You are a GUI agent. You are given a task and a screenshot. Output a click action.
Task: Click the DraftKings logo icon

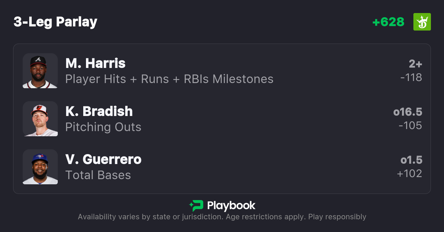click(x=422, y=22)
